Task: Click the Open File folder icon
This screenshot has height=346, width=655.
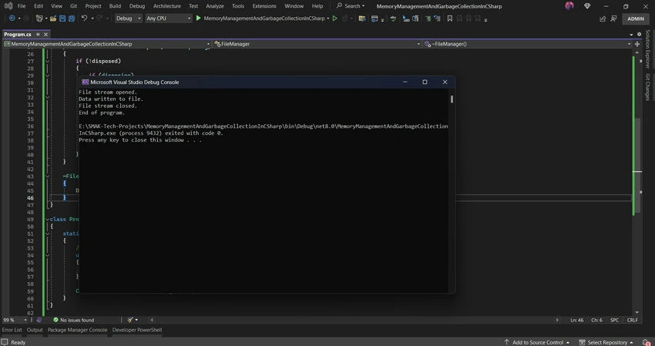Action: coord(53,18)
